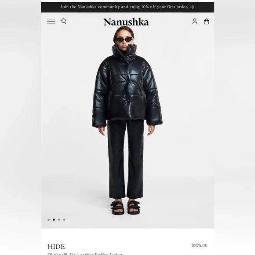Click the 'Join the Nanushka community' banner text

tap(124, 7)
